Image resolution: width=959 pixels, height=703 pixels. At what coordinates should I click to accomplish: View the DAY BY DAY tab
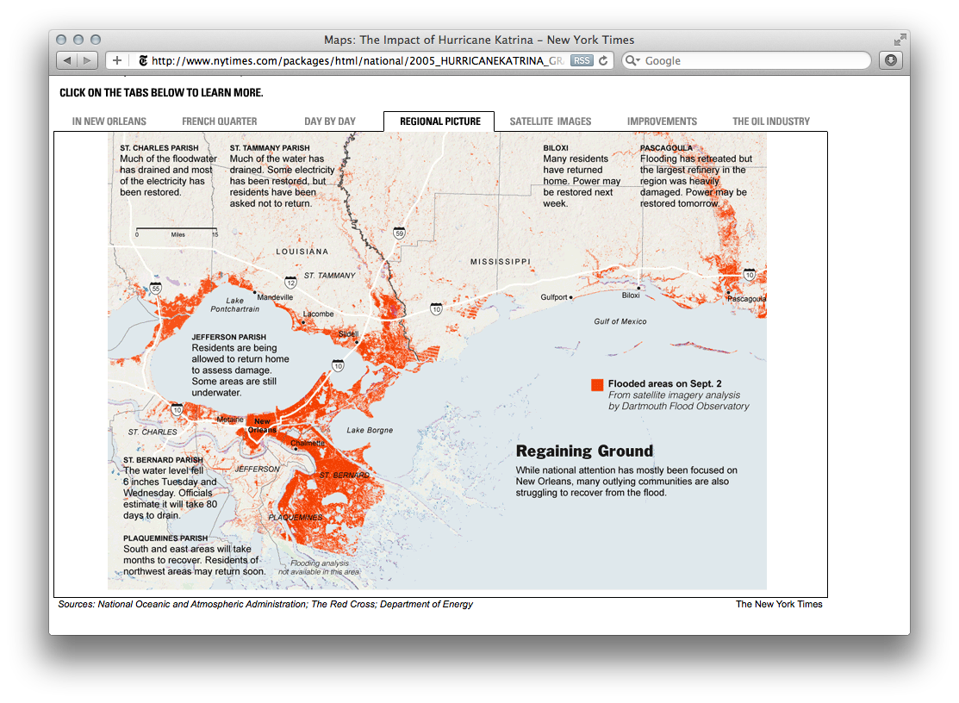[330, 121]
